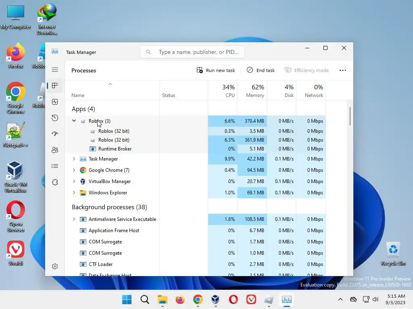Show hidden system tray icons chevron
Screen dimensions: 413x309
point(340,299)
